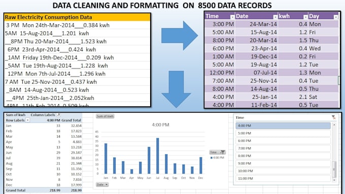Click the 12:00 PM time cell
The height and width of the screenshot is (194, 345).
coord(220,73)
